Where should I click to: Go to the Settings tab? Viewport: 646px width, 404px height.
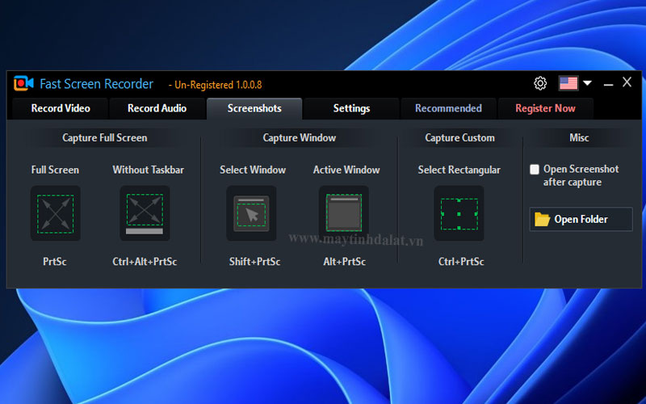pos(351,108)
